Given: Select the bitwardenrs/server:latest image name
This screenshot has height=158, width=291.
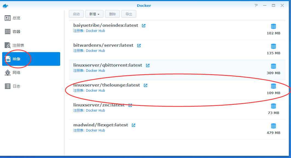Looking at the screenshot, I should tap(103, 45).
